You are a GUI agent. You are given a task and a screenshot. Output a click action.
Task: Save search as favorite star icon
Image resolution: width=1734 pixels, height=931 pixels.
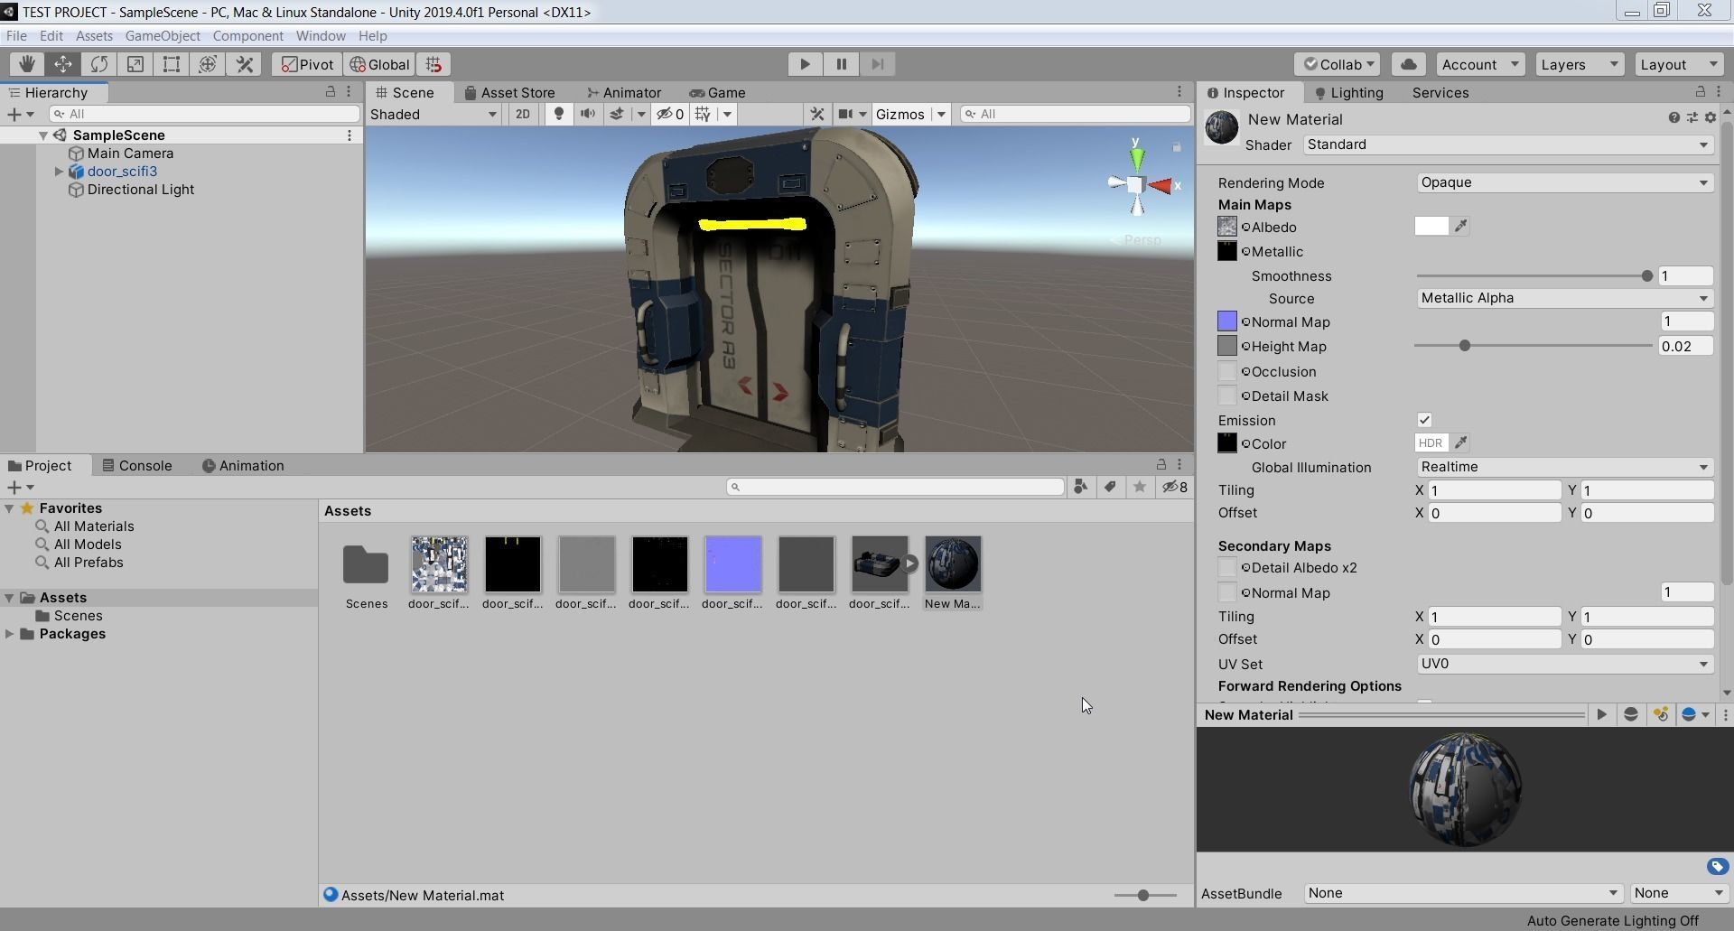[x=1140, y=488]
